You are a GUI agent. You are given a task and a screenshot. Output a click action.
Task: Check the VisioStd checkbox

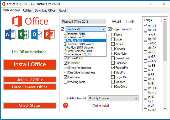pos(113,82)
